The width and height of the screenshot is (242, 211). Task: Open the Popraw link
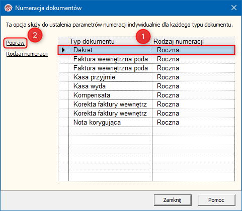[15, 43]
